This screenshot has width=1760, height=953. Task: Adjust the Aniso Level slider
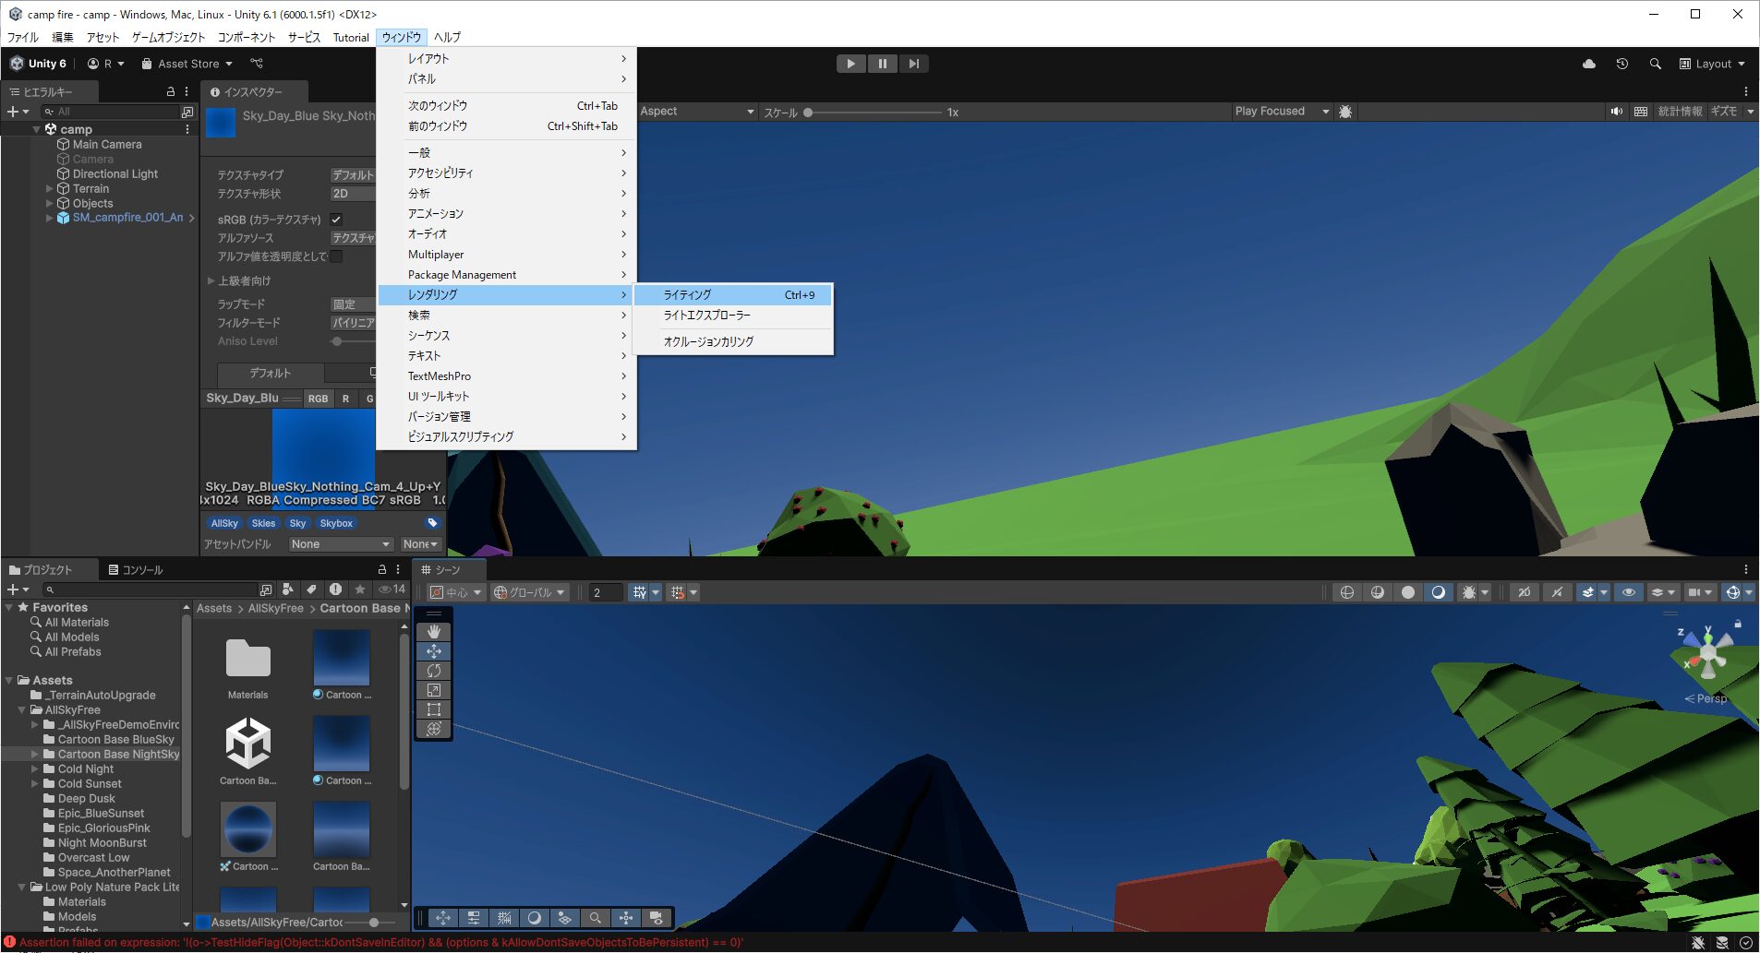pyautogui.click(x=353, y=341)
